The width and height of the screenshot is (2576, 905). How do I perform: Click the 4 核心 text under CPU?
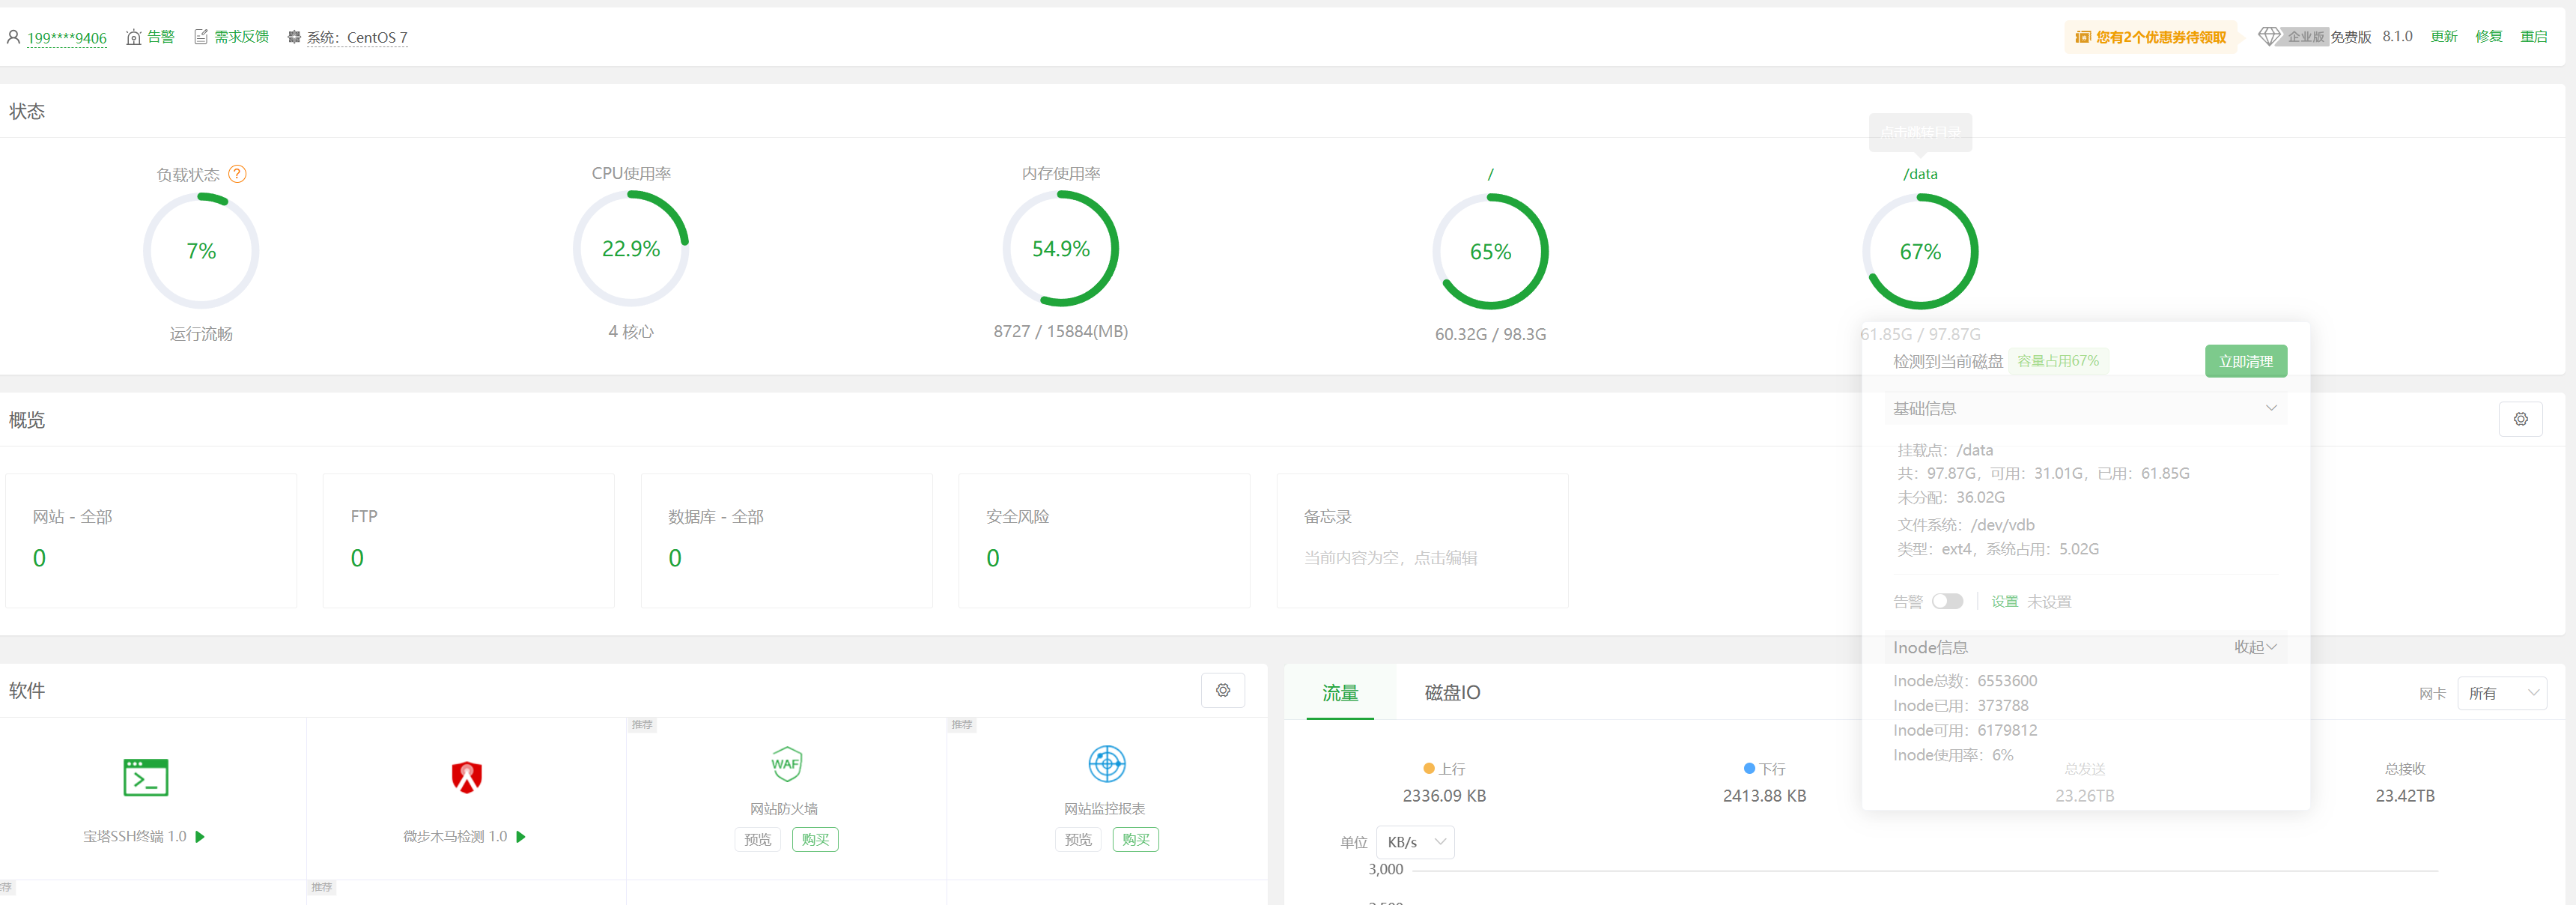[631, 331]
